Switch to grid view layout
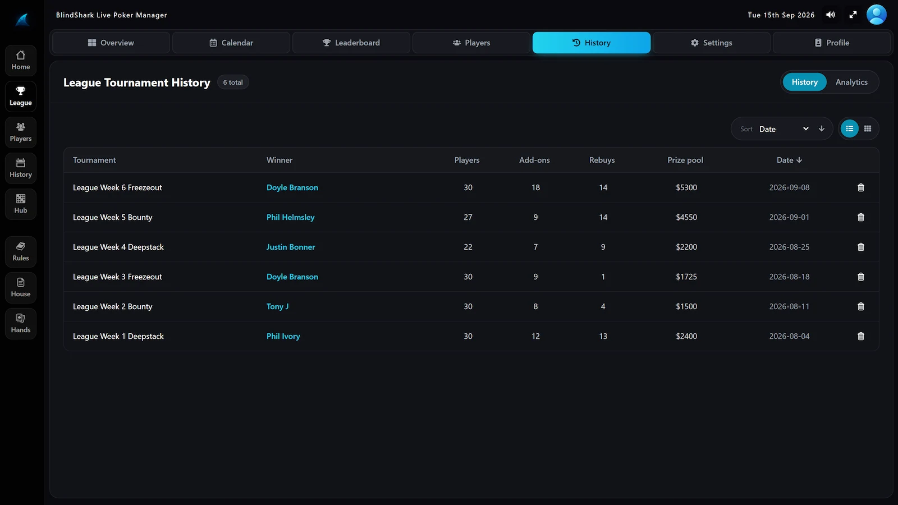This screenshot has width=898, height=505. point(868,128)
